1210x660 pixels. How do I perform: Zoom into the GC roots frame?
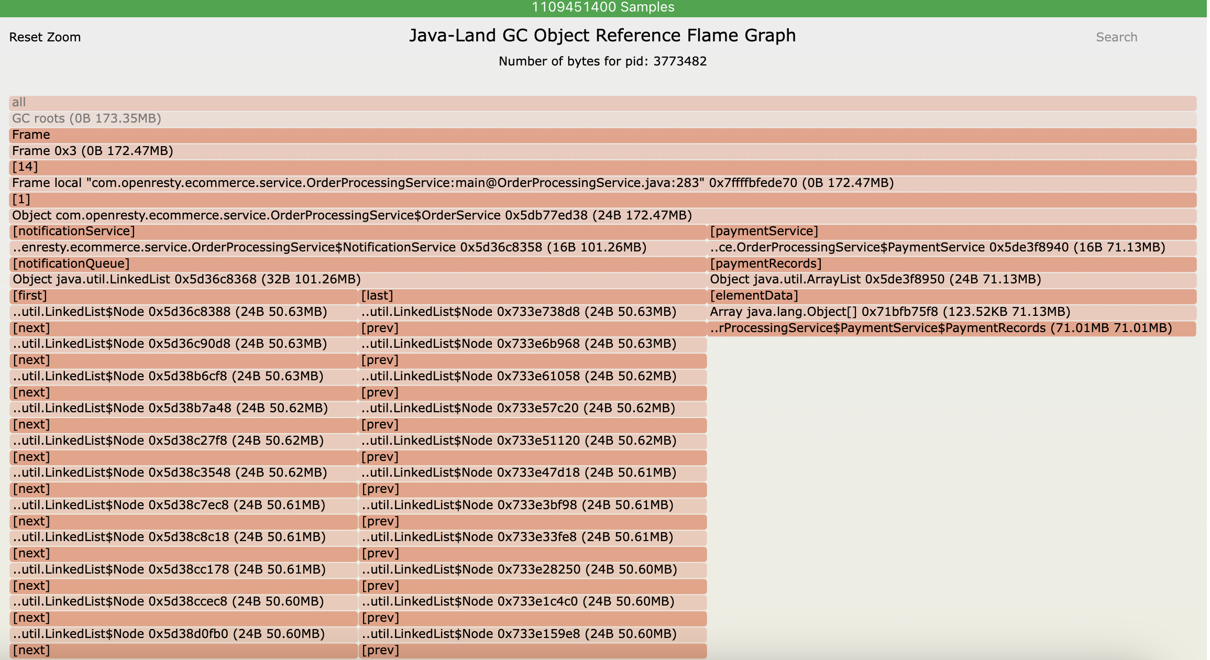(x=602, y=119)
